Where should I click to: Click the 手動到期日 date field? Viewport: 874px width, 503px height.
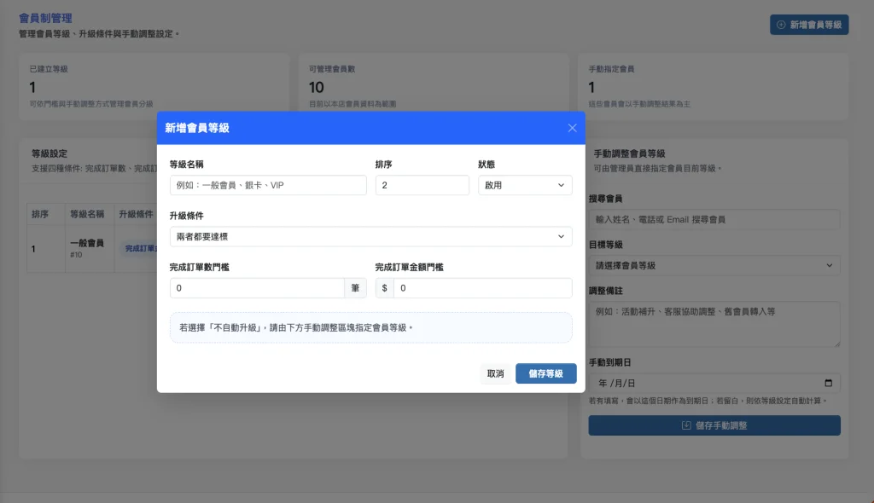pyautogui.click(x=700, y=383)
